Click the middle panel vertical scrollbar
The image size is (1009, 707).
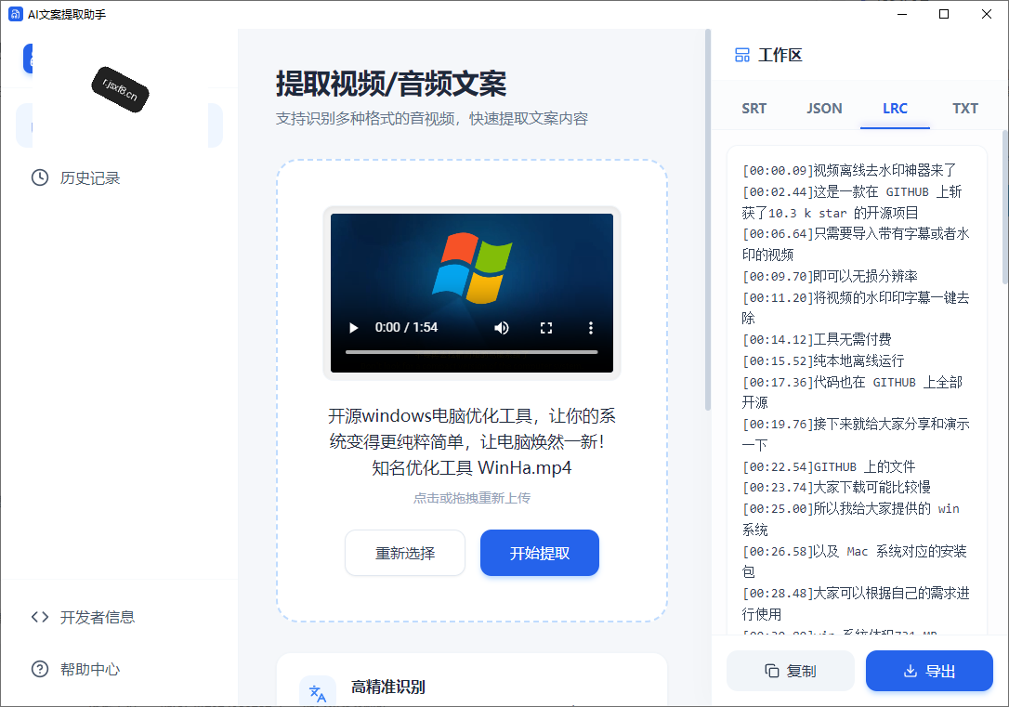707,218
